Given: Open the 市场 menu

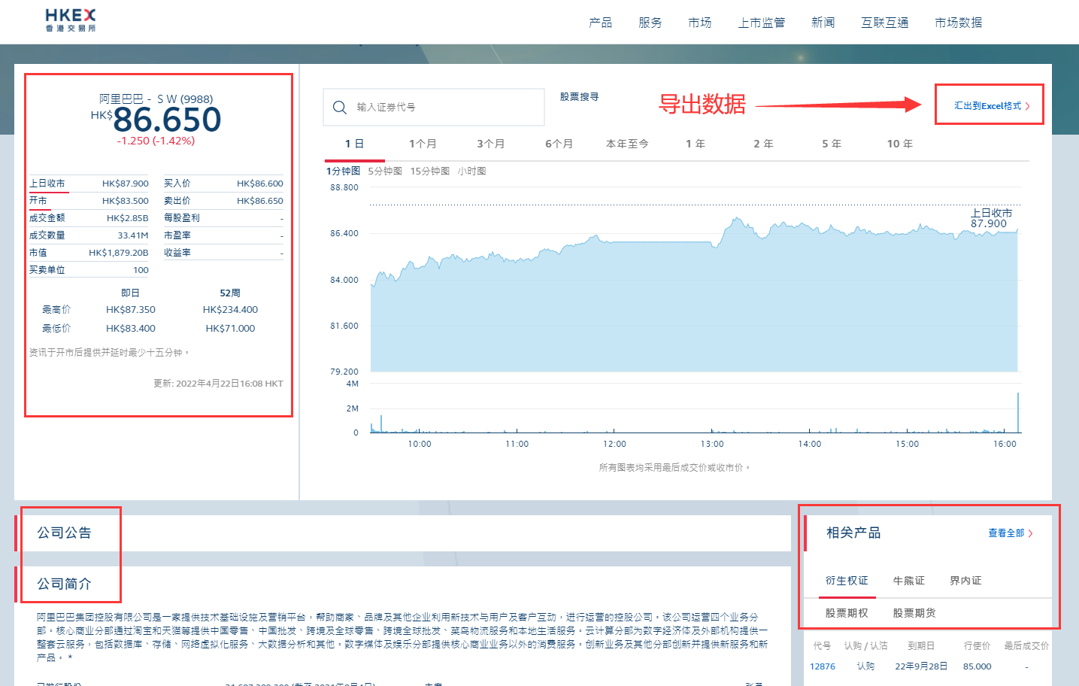Looking at the screenshot, I should (699, 23).
